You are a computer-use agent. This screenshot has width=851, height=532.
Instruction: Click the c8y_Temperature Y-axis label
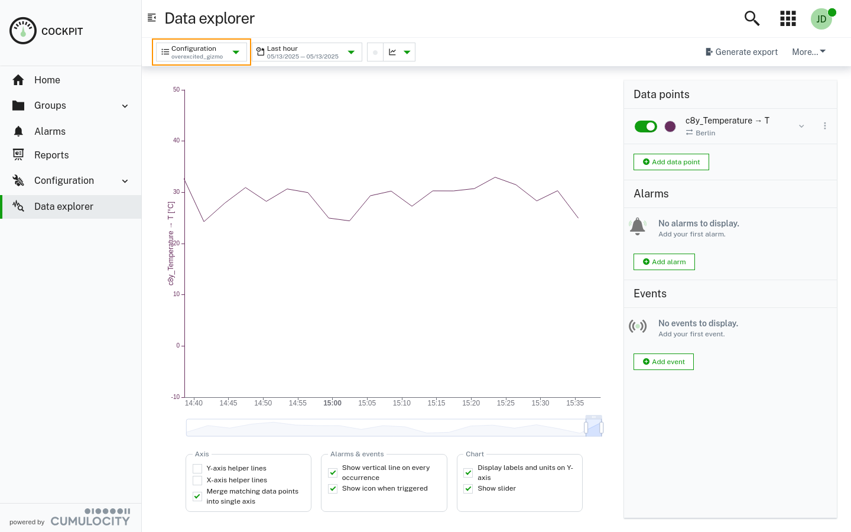(x=171, y=244)
